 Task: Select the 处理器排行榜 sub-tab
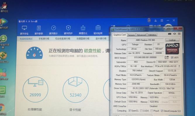[x=83, y=39]
